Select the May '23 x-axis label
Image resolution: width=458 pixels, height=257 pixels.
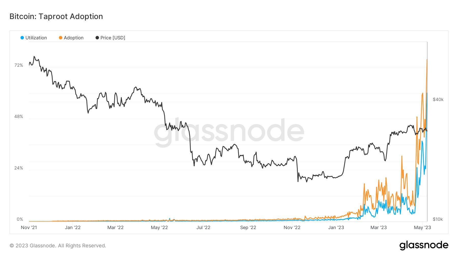pyautogui.click(x=422, y=228)
